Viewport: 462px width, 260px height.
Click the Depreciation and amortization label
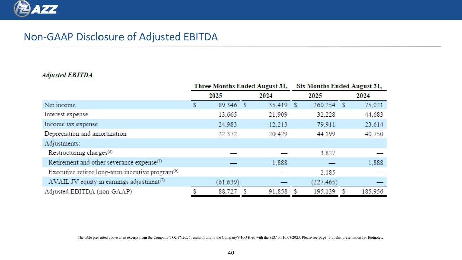click(85, 134)
